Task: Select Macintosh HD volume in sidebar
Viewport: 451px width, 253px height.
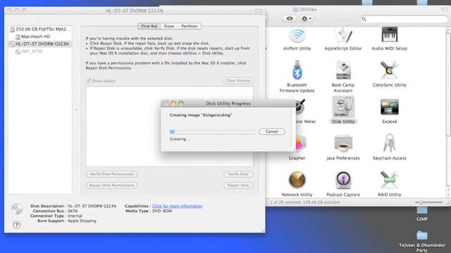Action: [x=40, y=37]
